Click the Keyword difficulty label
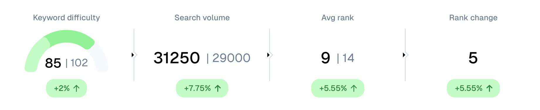 coord(66,18)
